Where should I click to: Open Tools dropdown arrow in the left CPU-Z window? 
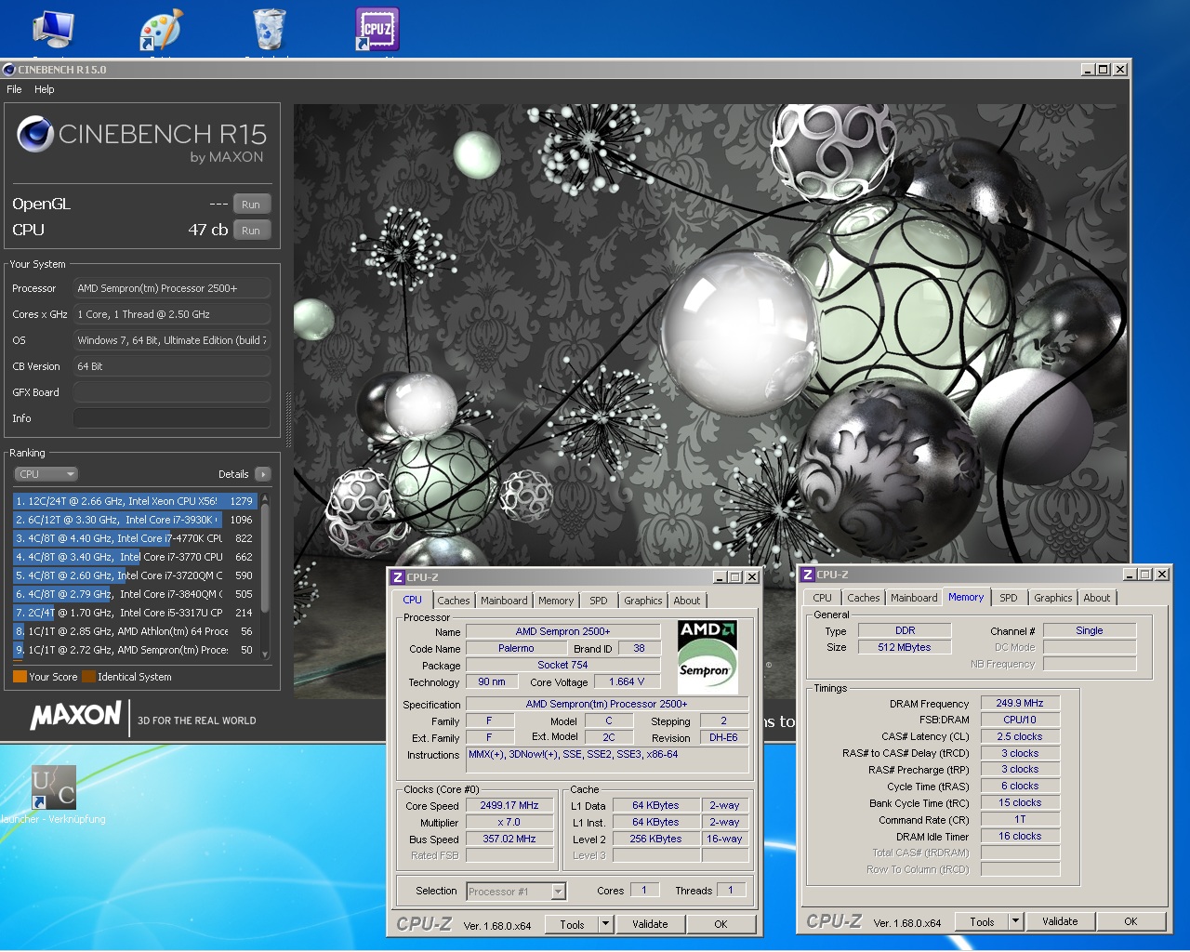pyautogui.click(x=606, y=924)
